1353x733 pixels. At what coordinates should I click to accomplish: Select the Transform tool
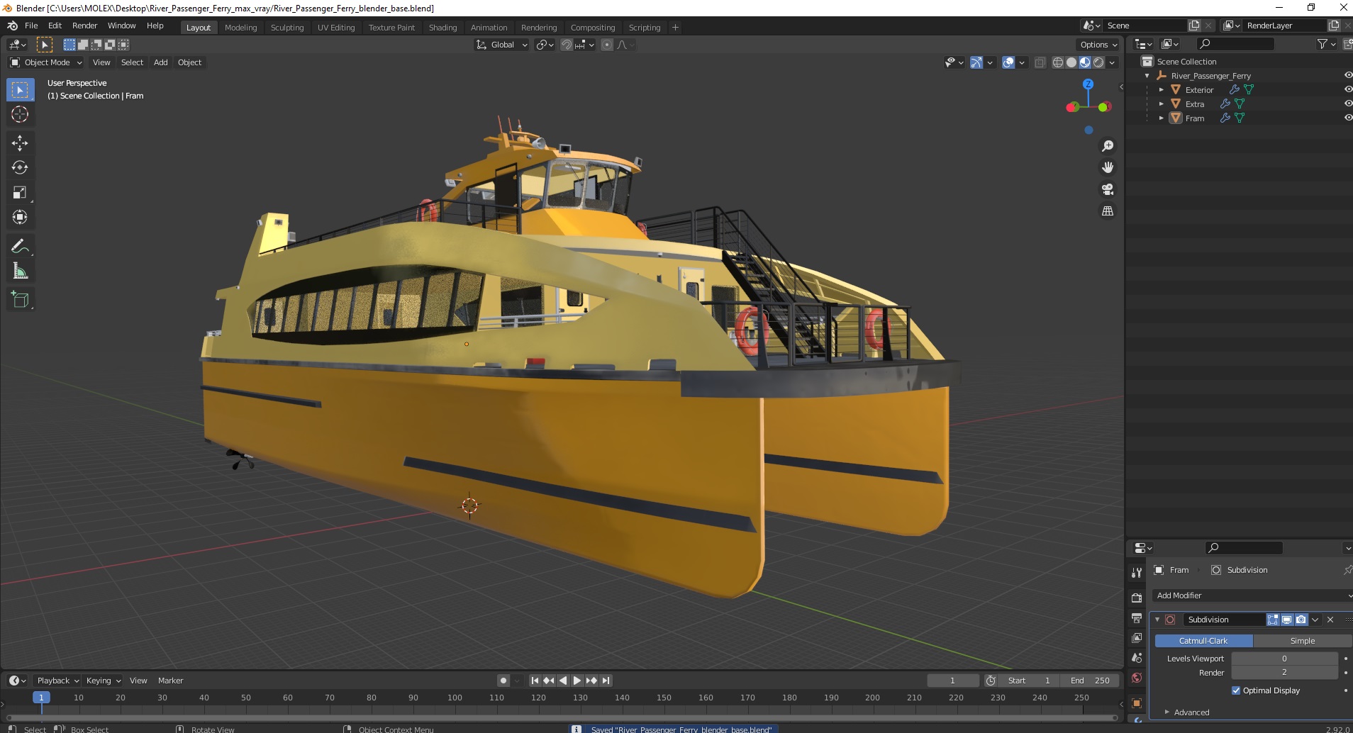pyautogui.click(x=20, y=217)
